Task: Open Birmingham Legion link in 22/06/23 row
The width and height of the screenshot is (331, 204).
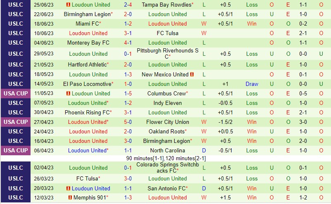Action: (x=87, y=14)
